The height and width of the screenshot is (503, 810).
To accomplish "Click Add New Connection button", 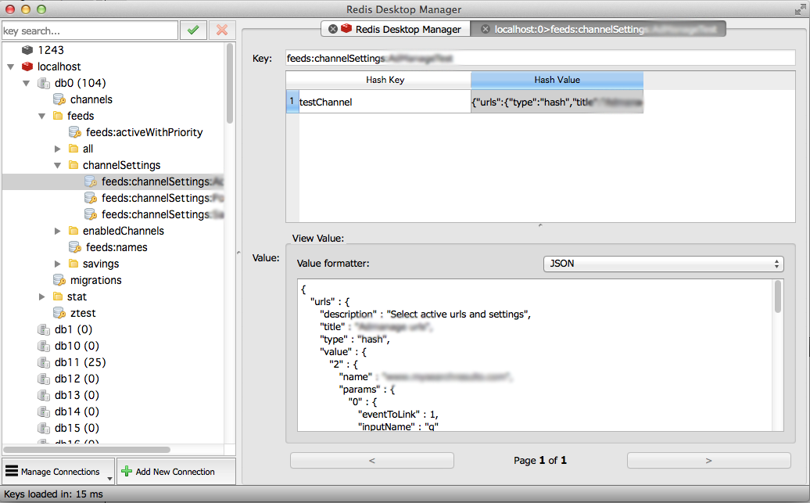I will point(176,472).
